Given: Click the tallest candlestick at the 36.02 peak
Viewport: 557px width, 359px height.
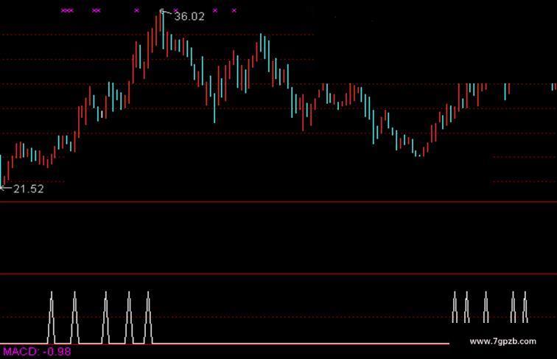Looking at the screenshot, I should [x=164, y=30].
